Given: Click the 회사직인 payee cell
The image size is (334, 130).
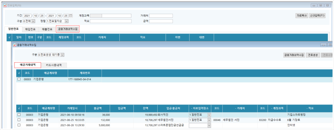Looking at the screenshot, I should coord(163,115).
